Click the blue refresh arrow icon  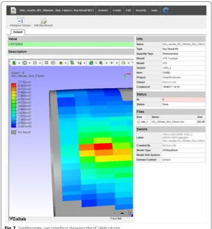(x=166, y=11)
